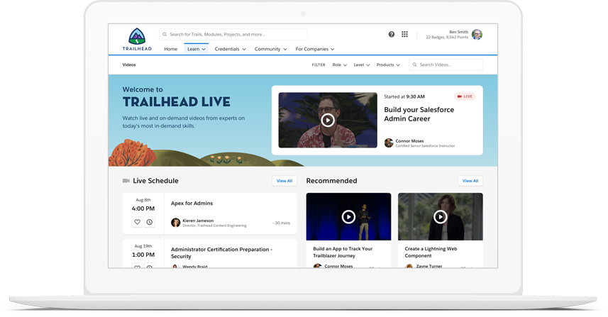Image resolution: width=608 pixels, height=317 pixels.
Task: Click the Live Schedule camera icon
Action: [126, 181]
